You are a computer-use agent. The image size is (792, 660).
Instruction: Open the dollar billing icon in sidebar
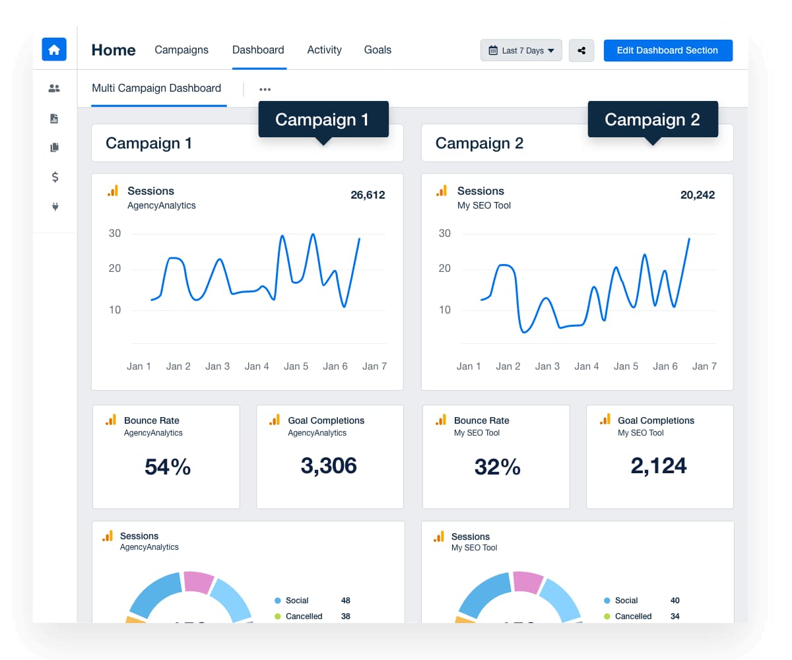point(55,177)
